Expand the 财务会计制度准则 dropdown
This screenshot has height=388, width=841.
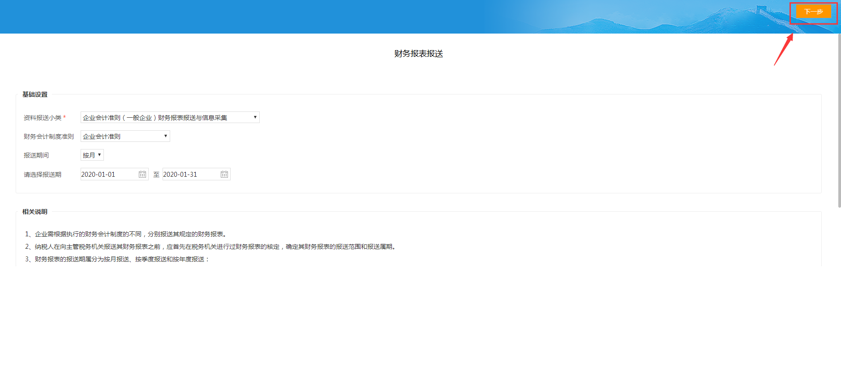[x=125, y=136]
